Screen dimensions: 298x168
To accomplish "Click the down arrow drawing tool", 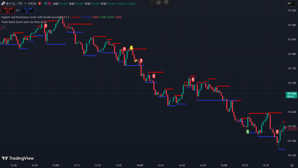I will (x=166, y=3).
